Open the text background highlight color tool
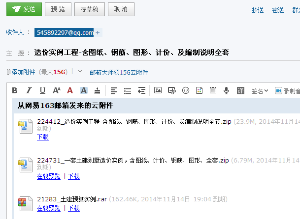The height and width of the screenshot is (219, 300). (84, 90)
